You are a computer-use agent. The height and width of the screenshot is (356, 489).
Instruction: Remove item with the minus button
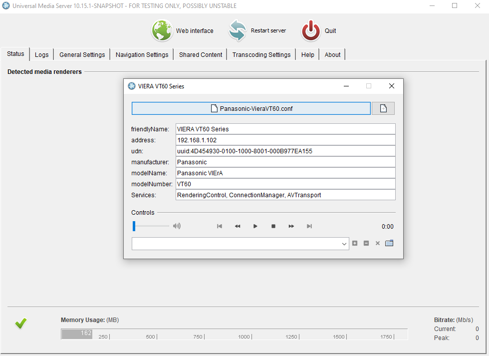coord(366,243)
